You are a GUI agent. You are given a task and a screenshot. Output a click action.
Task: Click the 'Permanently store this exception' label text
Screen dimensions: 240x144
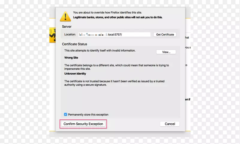click(x=88, y=115)
